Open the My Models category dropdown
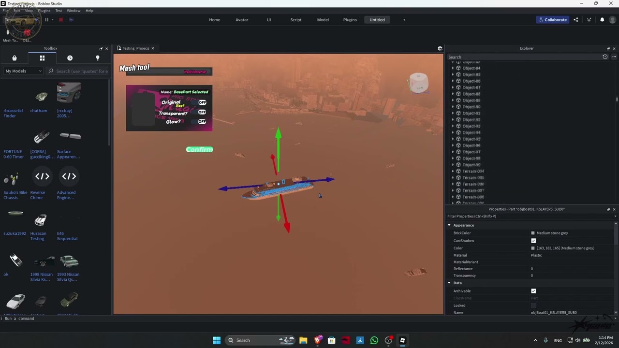 click(x=24, y=71)
